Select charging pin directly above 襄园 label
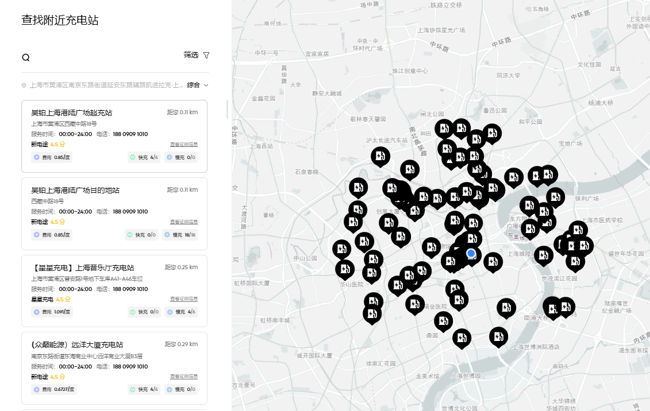The height and width of the screenshot is (411, 650). [x=443, y=321]
